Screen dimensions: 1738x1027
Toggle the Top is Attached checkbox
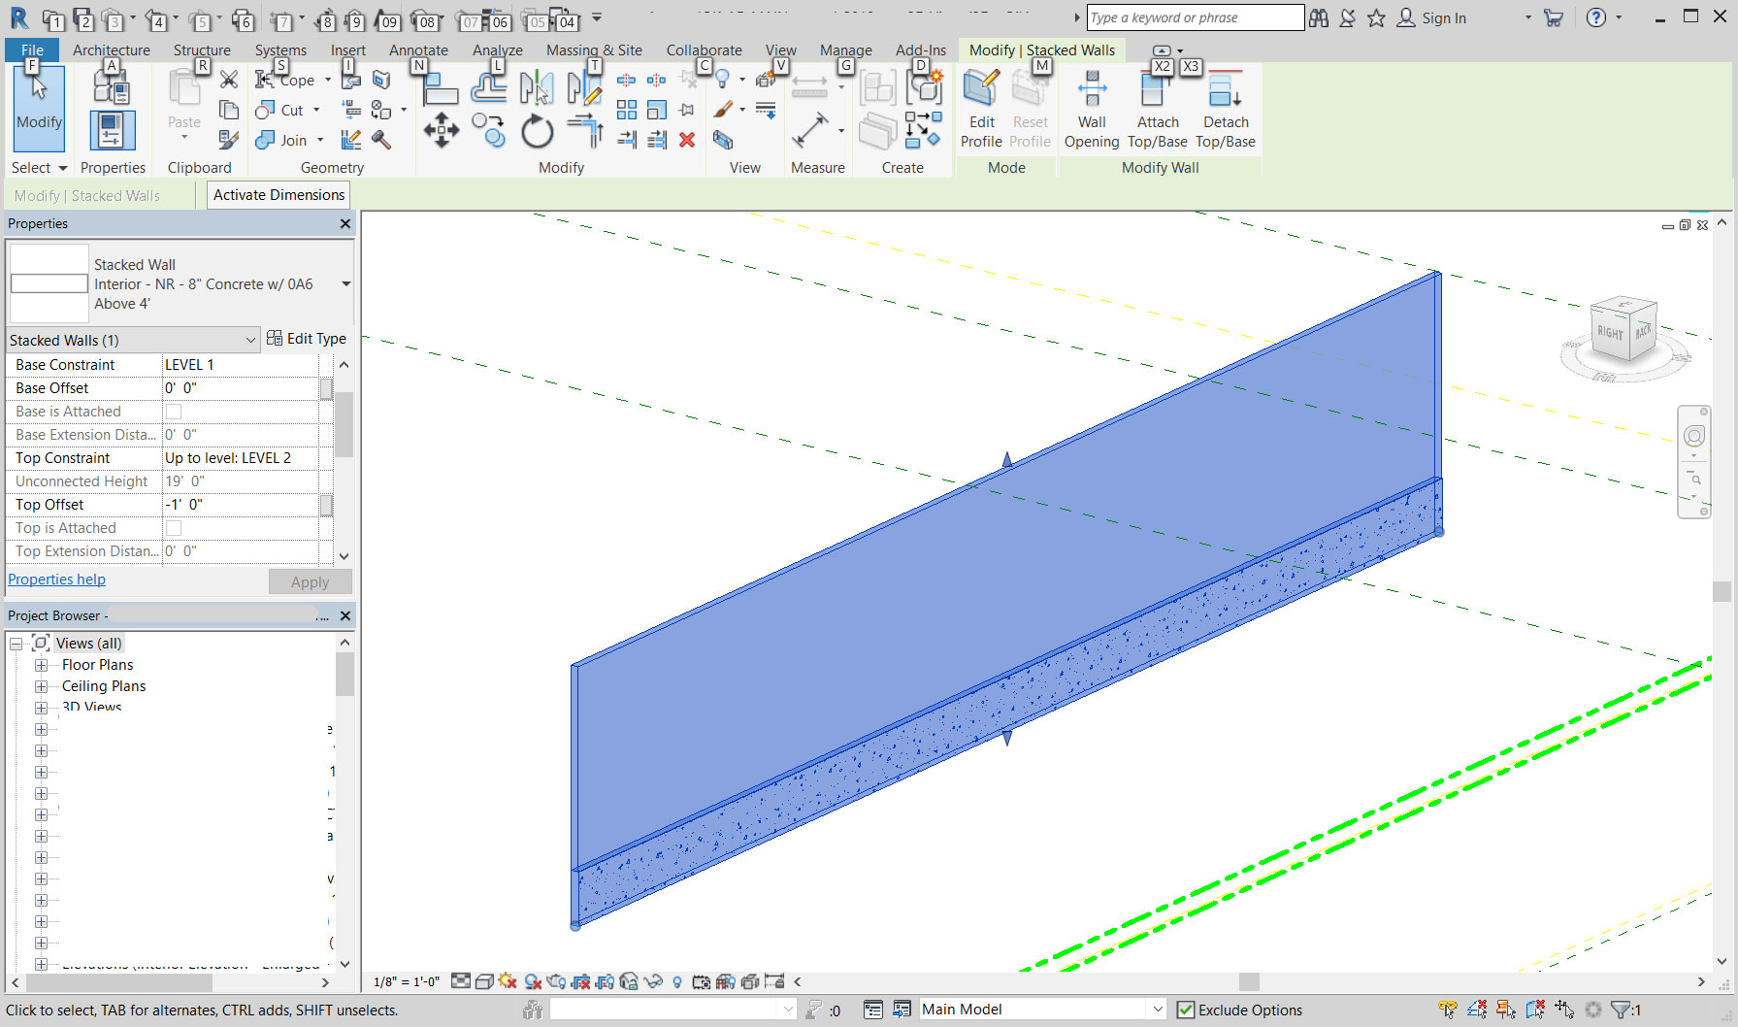click(173, 527)
